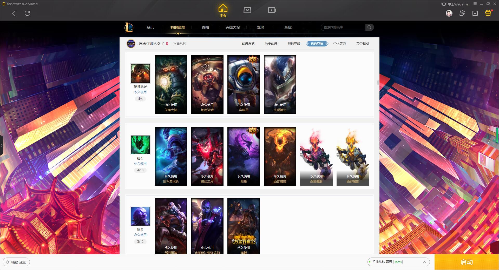Open the 宗师级法师训练师 skin card
This screenshot has height=270, width=499.
[x=207, y=226]
